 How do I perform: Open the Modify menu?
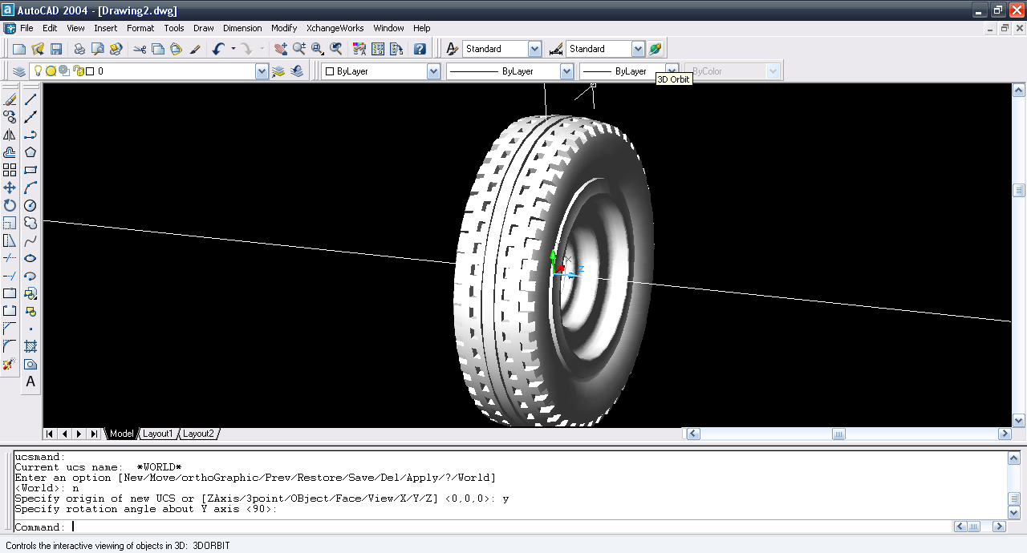pos(284,28)
